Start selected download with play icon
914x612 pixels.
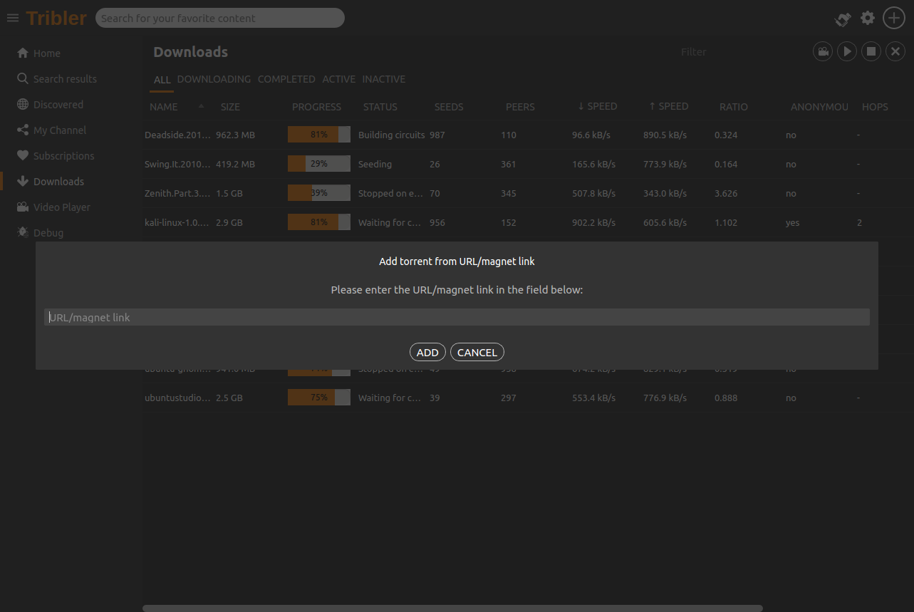(847, 51)
